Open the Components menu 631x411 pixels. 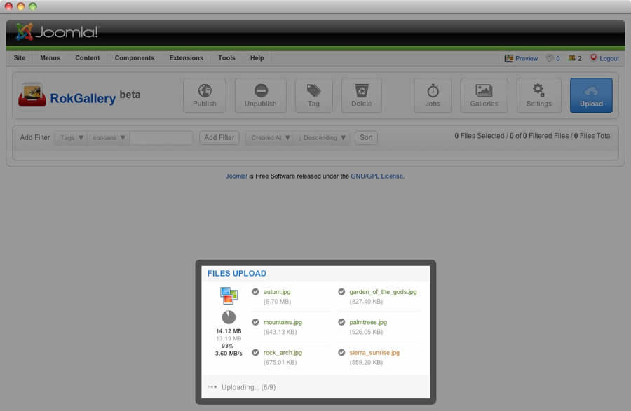(x=135, y=58)
